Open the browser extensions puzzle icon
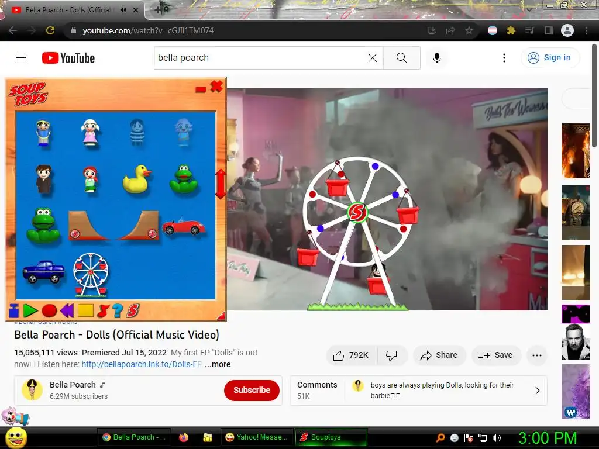 click(x=511, y=30)
